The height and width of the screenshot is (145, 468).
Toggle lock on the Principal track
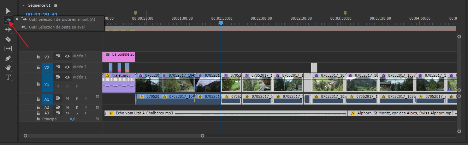pyautogui.click(x=38, y=119)
